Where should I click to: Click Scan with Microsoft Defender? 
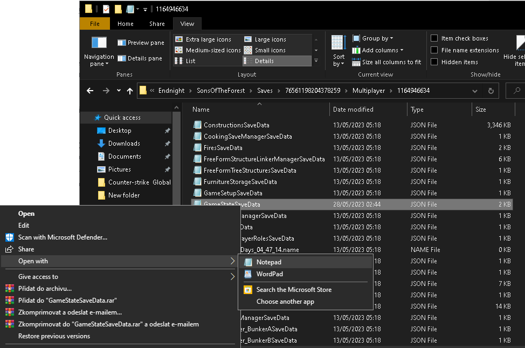[63, 237]
